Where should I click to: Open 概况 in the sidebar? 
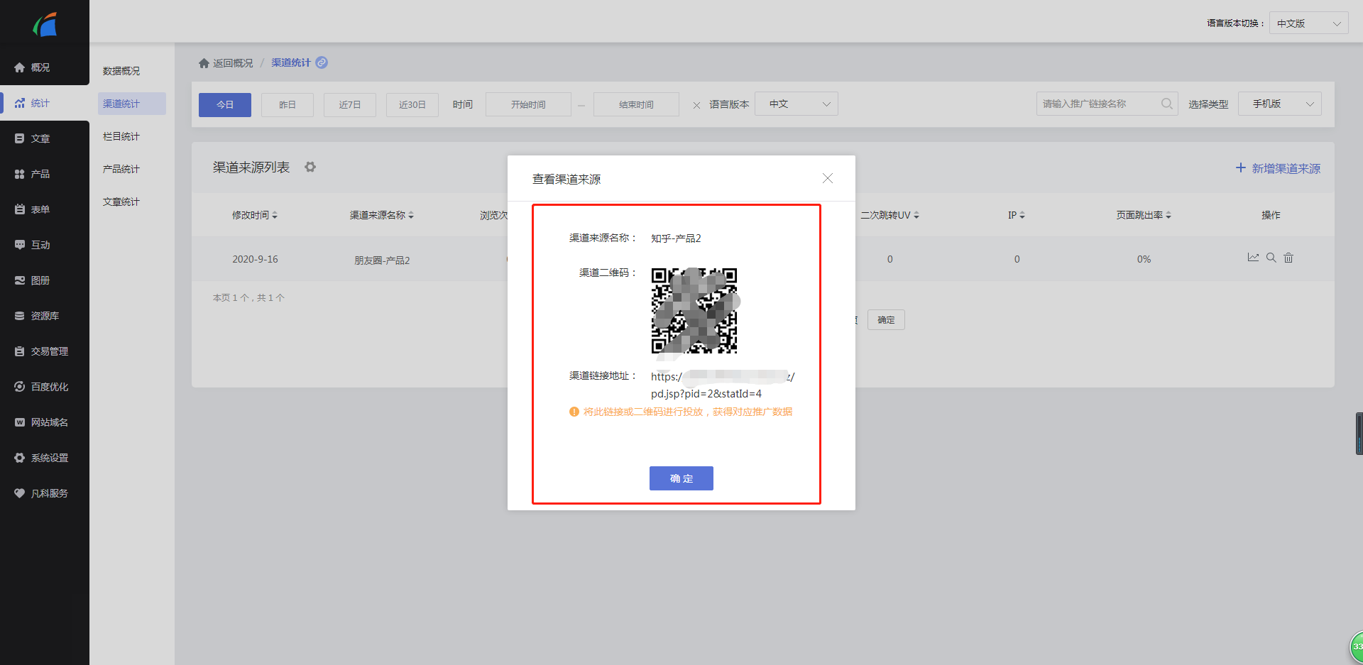point(45,67)
